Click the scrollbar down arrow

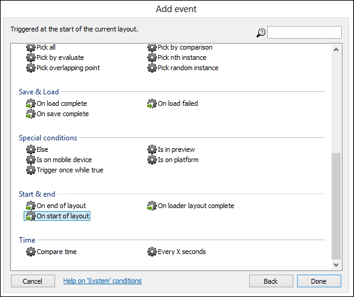336,265
